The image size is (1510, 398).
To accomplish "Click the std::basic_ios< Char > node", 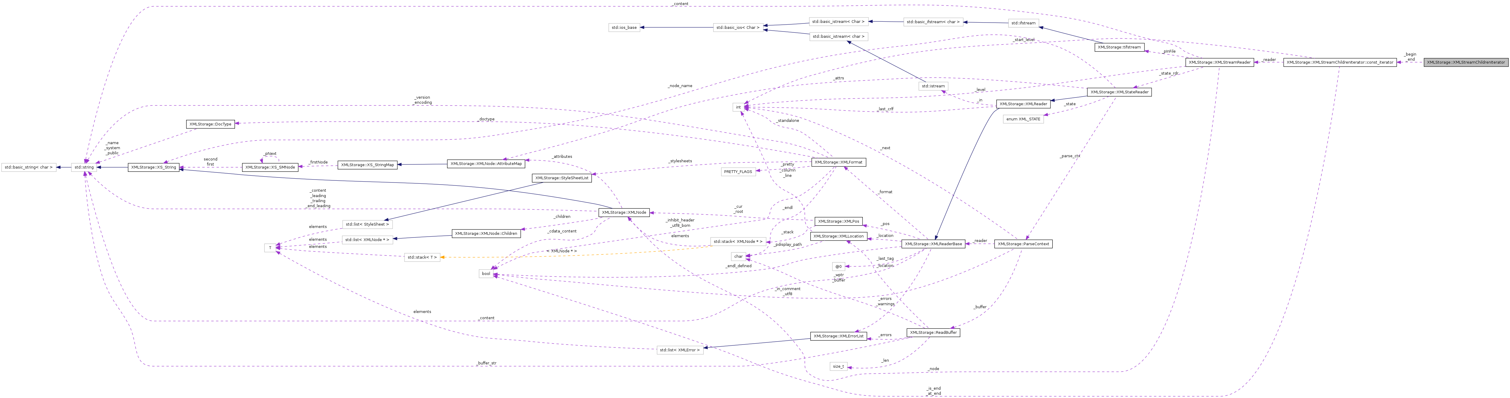I will 738,28.
